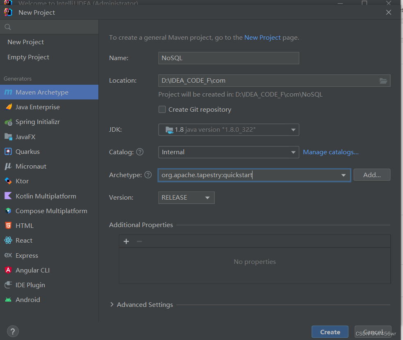The height and width of the screenshot is (340, 403).
Task: Click the Cancel button
Action: [x=373, y=332]
